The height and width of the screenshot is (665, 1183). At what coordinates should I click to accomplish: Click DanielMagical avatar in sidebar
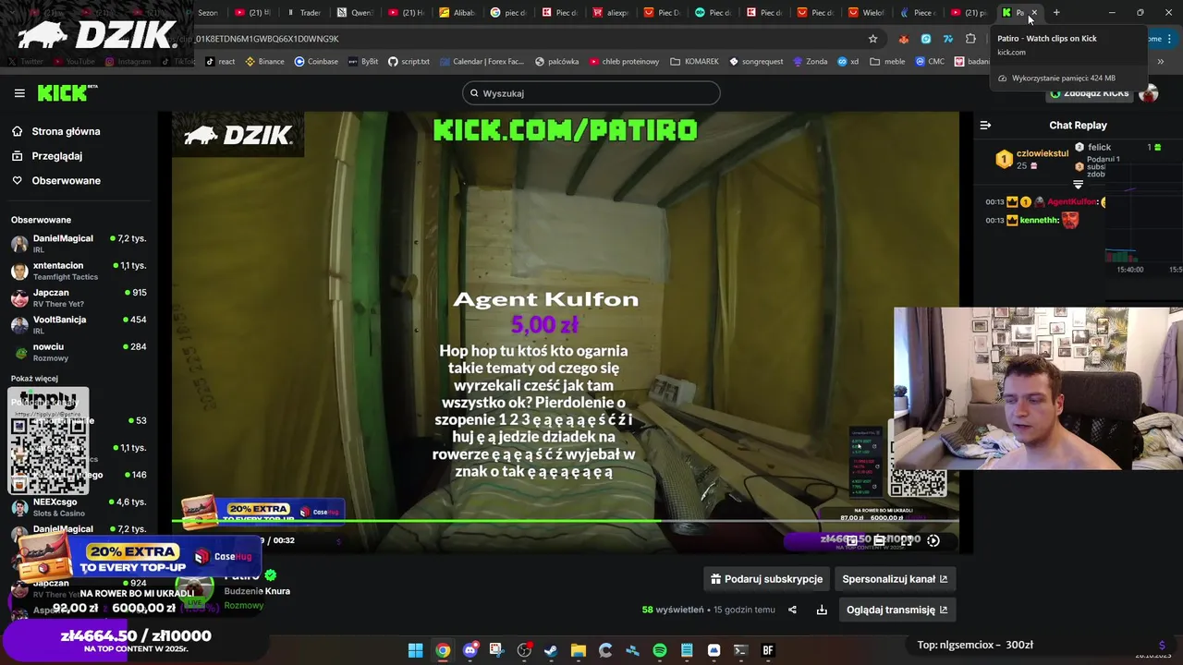coord(19,244)
